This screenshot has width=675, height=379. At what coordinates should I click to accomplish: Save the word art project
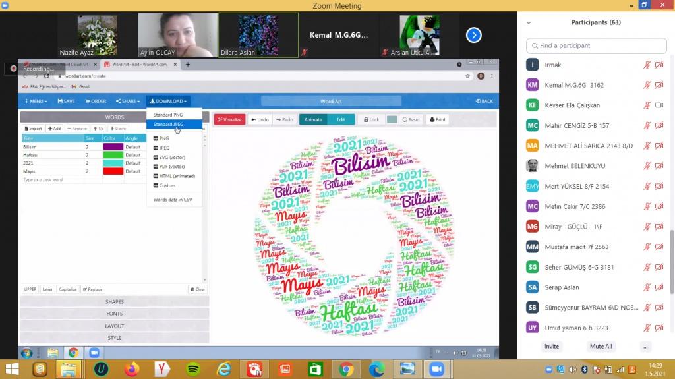point(66,101)
